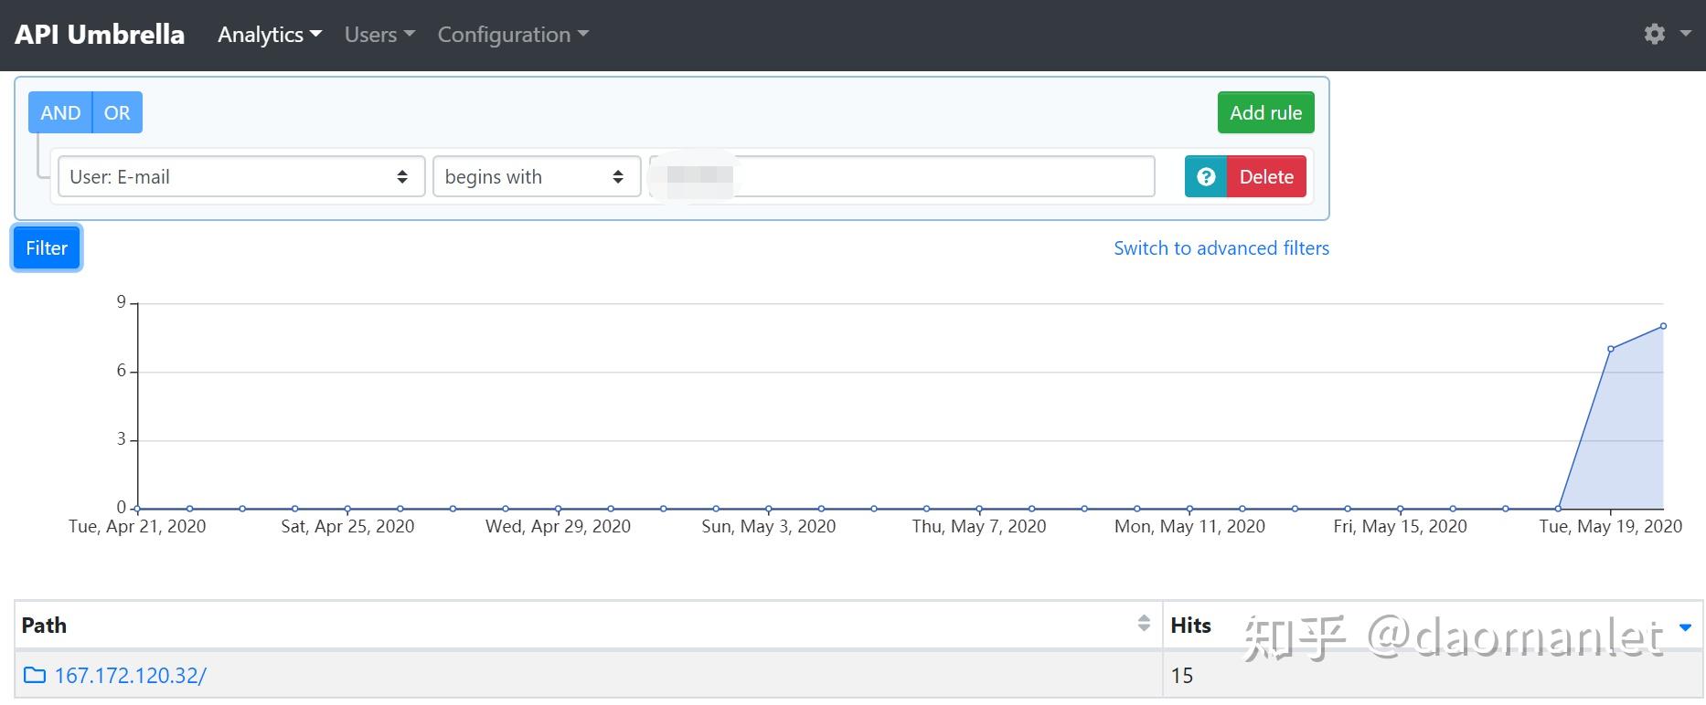1706x705 pixels.
Task: Expand the Analytics menu
Action: [x=270, y=35]
